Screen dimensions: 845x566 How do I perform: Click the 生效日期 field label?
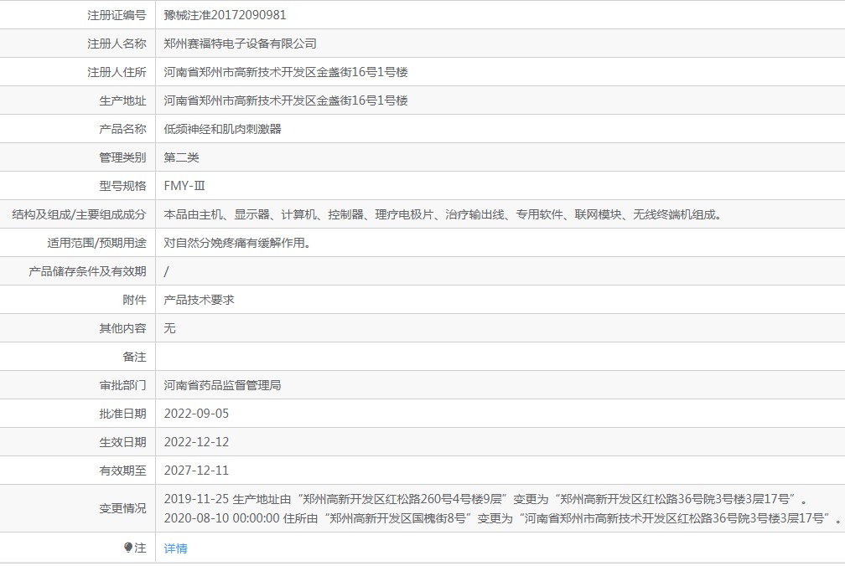[x=123, y=442]
